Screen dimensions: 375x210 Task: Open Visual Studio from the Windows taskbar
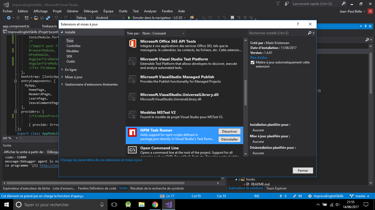click(168, 204)
